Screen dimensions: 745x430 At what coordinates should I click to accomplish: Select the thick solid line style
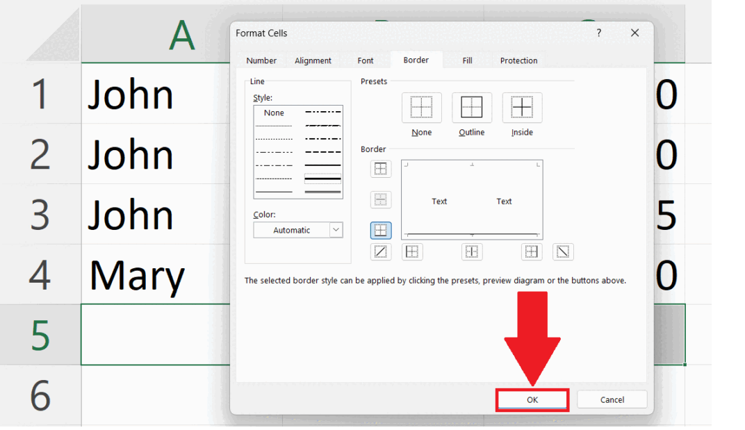pyautogui.click(x=322, y=179)
